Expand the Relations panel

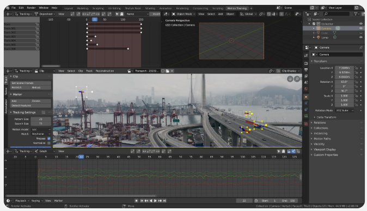pos(320,123)
